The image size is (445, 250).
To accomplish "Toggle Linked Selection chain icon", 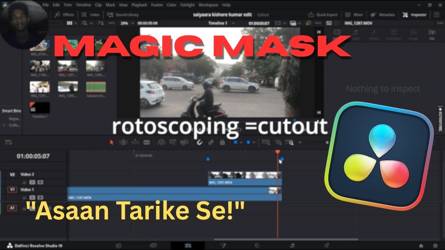I will click(211, 142).
